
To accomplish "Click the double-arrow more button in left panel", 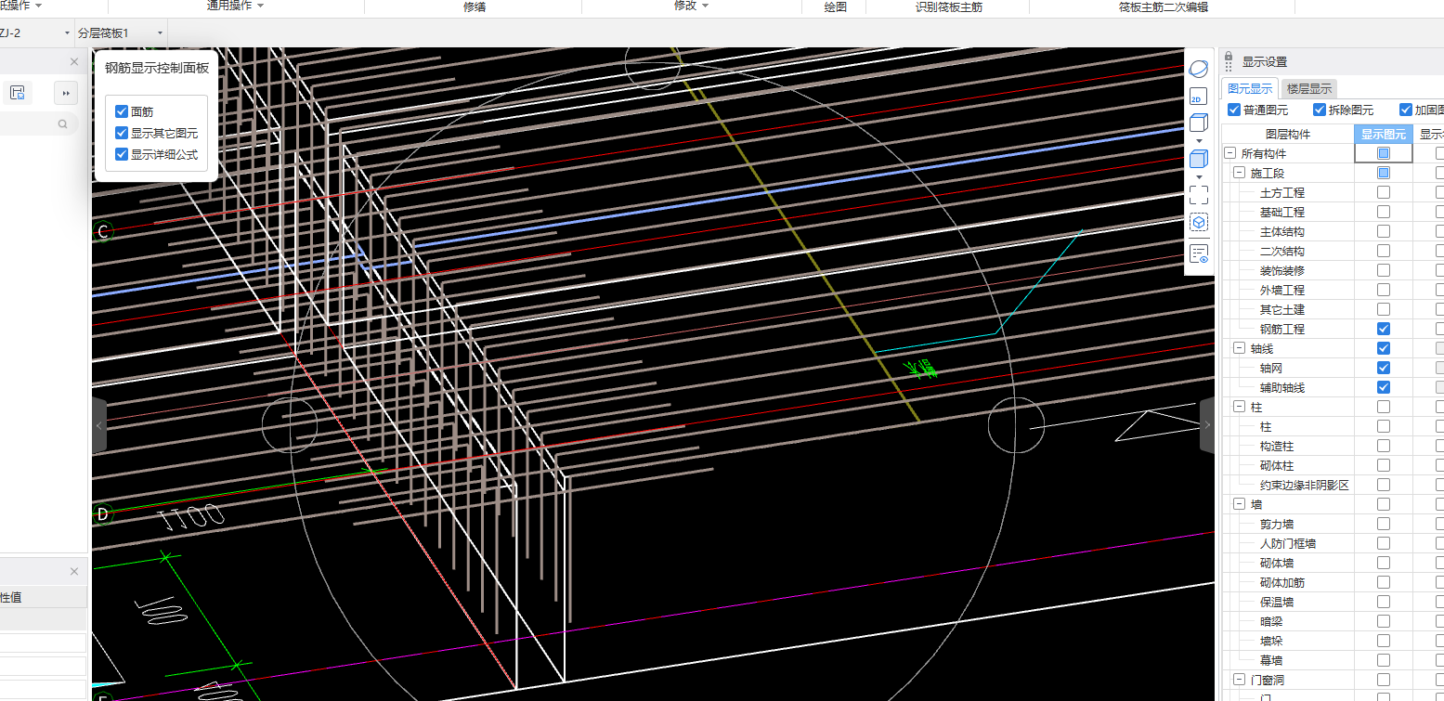I will (x=65, y=93).
